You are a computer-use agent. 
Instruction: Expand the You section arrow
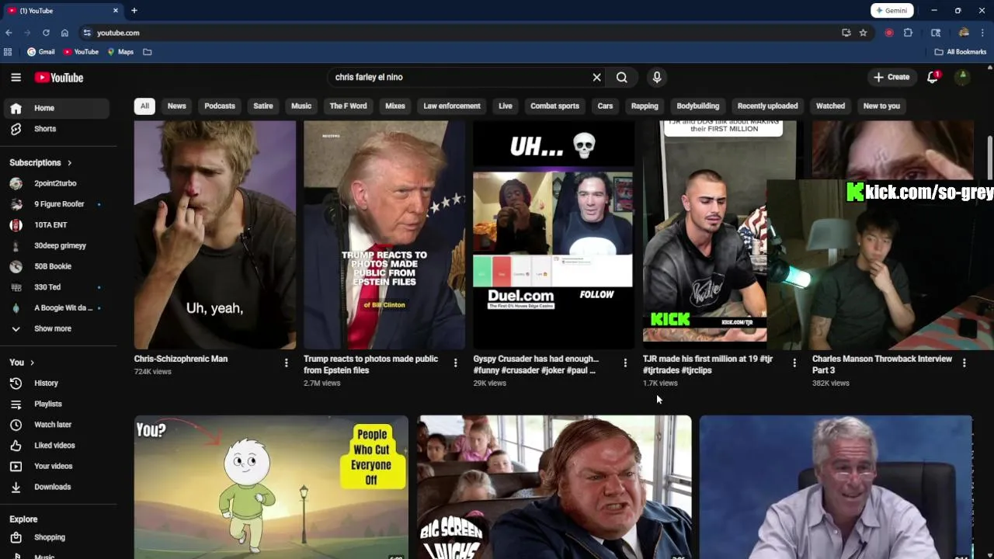click(x=32, y=363)
